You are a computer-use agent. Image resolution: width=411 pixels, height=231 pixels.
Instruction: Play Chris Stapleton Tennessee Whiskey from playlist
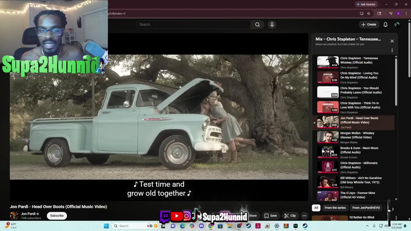pyautogui.click(x=353, y=63)
